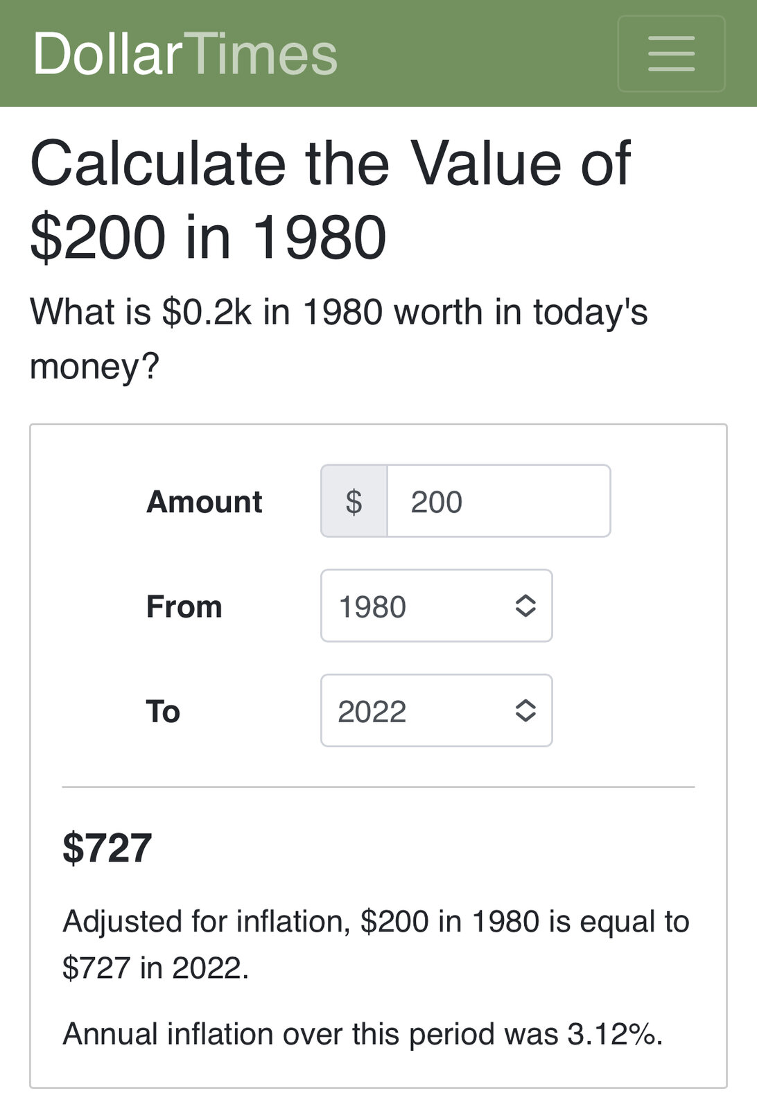
Task: Click the dollar sign prefix box
Action: (354, 501)
